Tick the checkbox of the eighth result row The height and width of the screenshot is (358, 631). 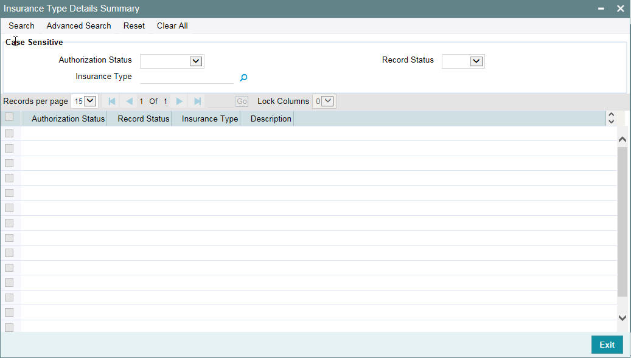tap(9, 238)
